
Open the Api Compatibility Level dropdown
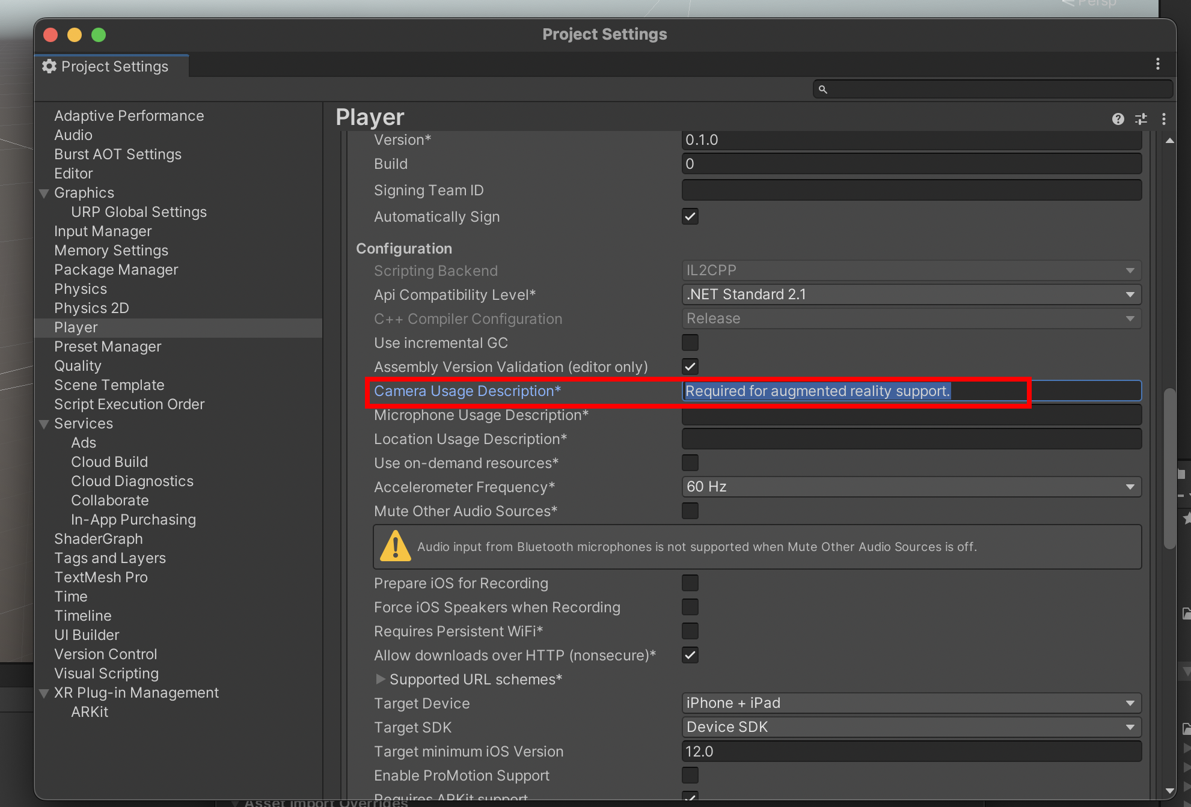click(x=911, y=294)
